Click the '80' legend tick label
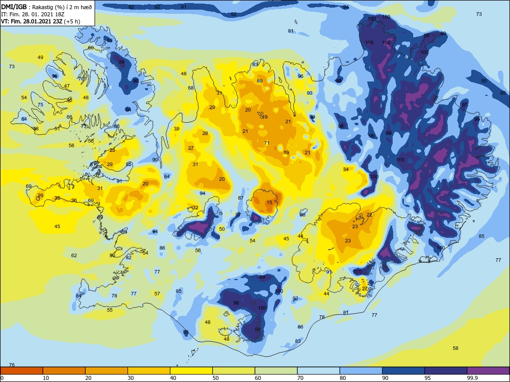Viewport: 510px width, 382px height. (343, 378)
